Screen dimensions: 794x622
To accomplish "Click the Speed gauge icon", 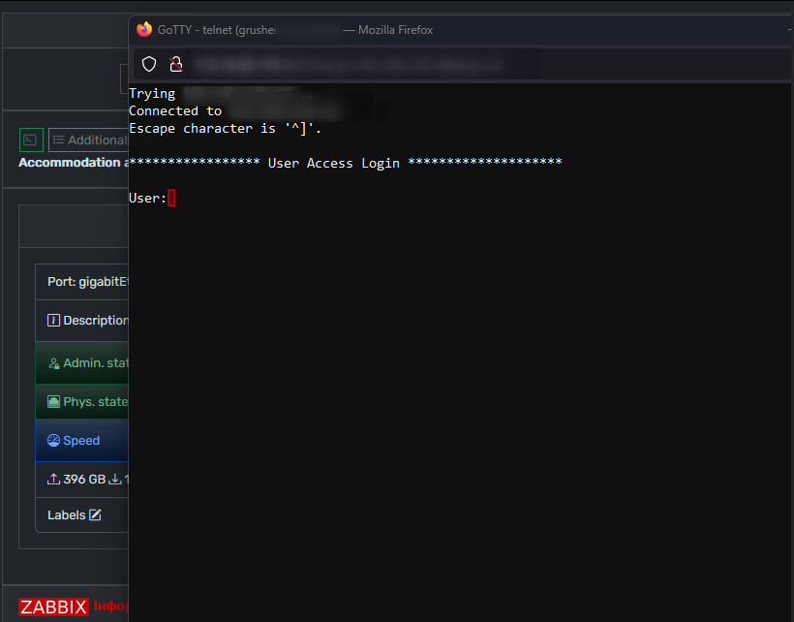I will pos(53,440).
